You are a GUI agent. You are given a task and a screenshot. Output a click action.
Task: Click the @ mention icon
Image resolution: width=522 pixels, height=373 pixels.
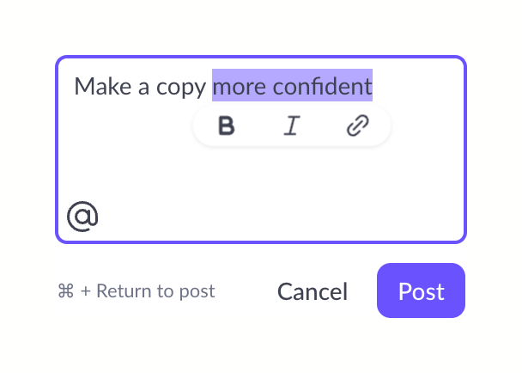[82, 216]
